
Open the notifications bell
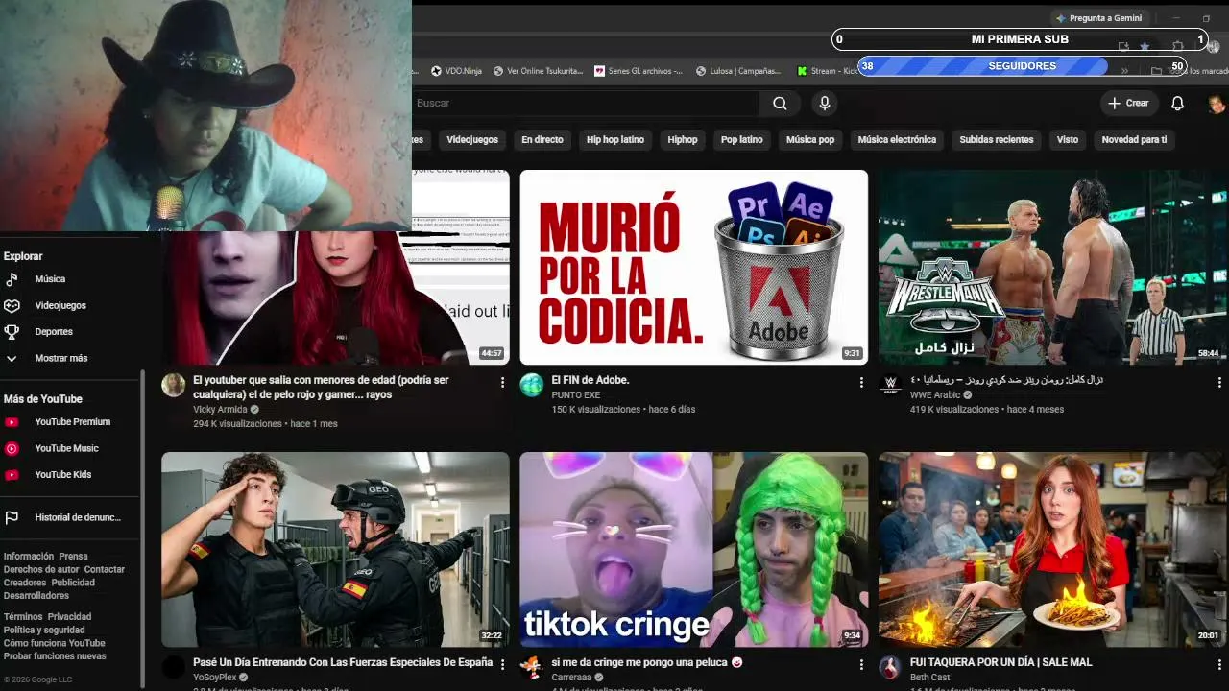coord(1177,103)
